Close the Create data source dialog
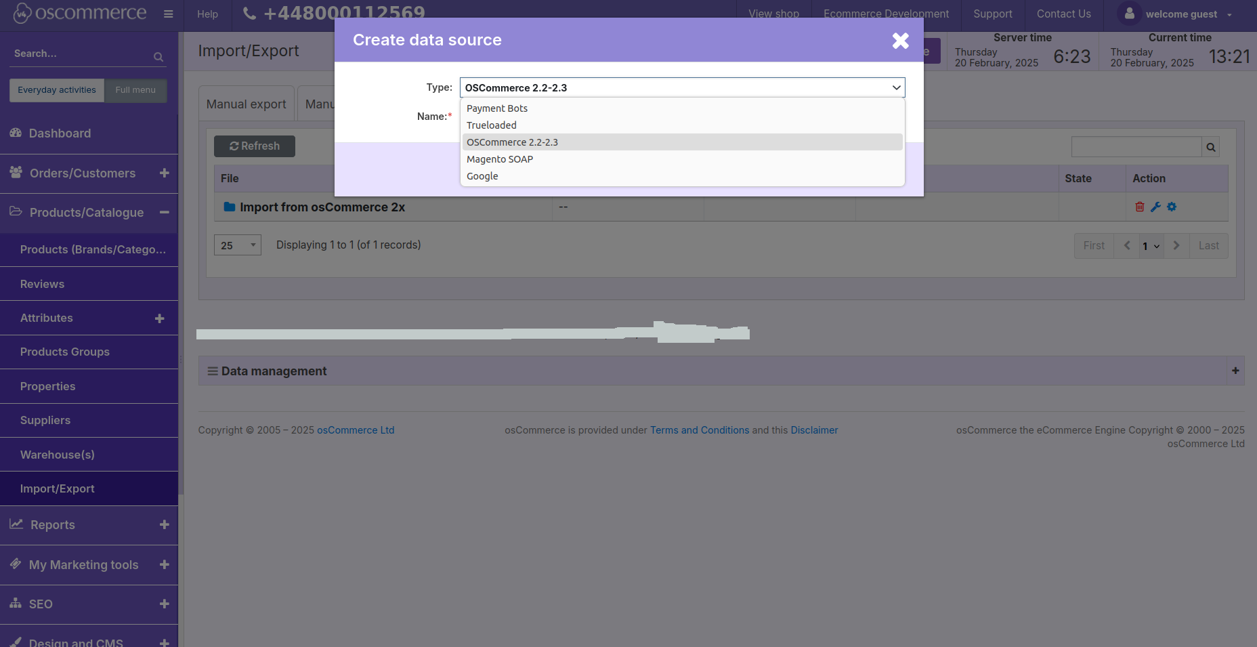Viewport: 1257px width, 647px height. pos(900,41)
